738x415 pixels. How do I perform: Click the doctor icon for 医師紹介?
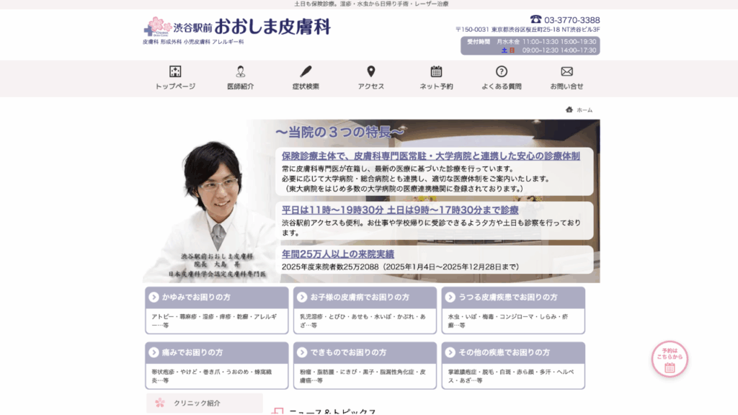click(241, 71)
